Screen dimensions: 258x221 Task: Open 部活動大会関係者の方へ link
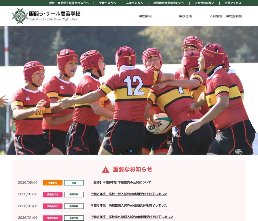169,3
